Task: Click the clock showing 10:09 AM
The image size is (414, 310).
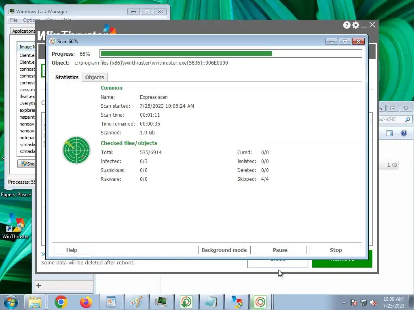Action: point(393,299)
